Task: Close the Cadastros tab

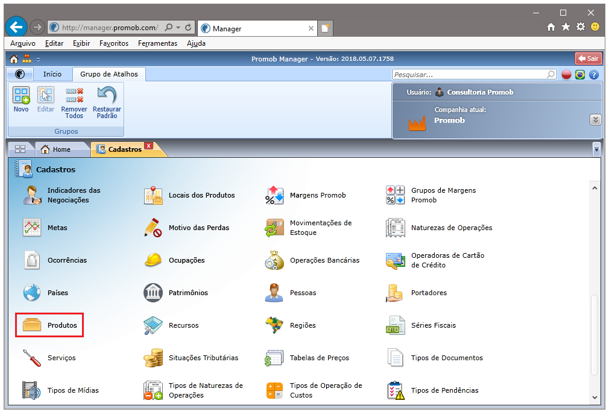Action: pos(148,146)
